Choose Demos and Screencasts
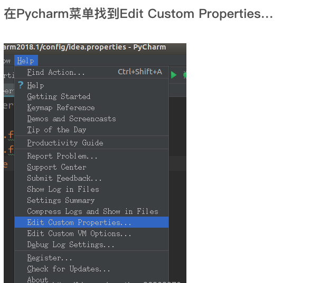Image resolution: width=320 pixels, height=283 pixels. pos(92,119)
